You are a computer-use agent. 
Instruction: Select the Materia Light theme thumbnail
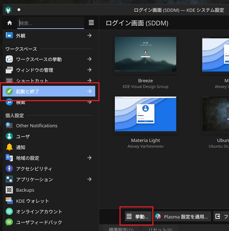[x=145, y=114]
